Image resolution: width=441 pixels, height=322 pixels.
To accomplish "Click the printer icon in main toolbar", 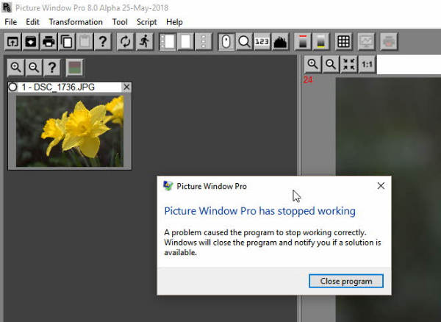I will pos(49,41).
